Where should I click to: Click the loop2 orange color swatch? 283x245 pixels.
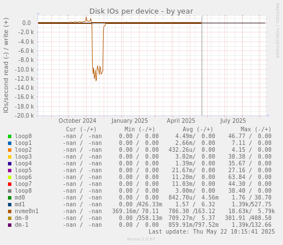tap(10, 150)
